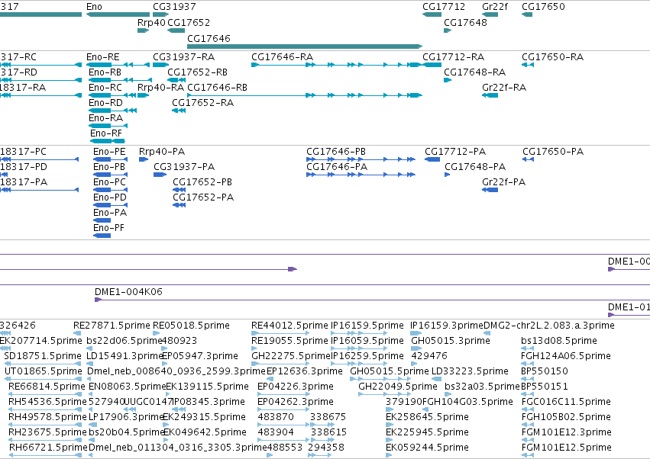The image size is (650, 459).
Task: Select the Eno-PB protein feature
Action: [x=110, y=175]
